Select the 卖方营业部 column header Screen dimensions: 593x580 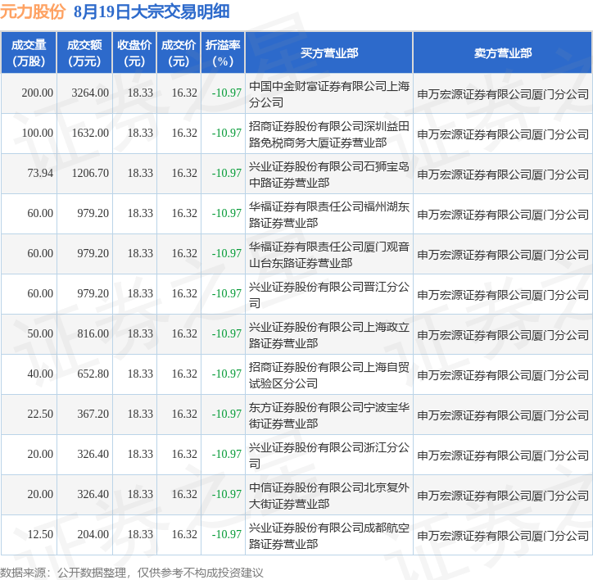coord(503,52)
